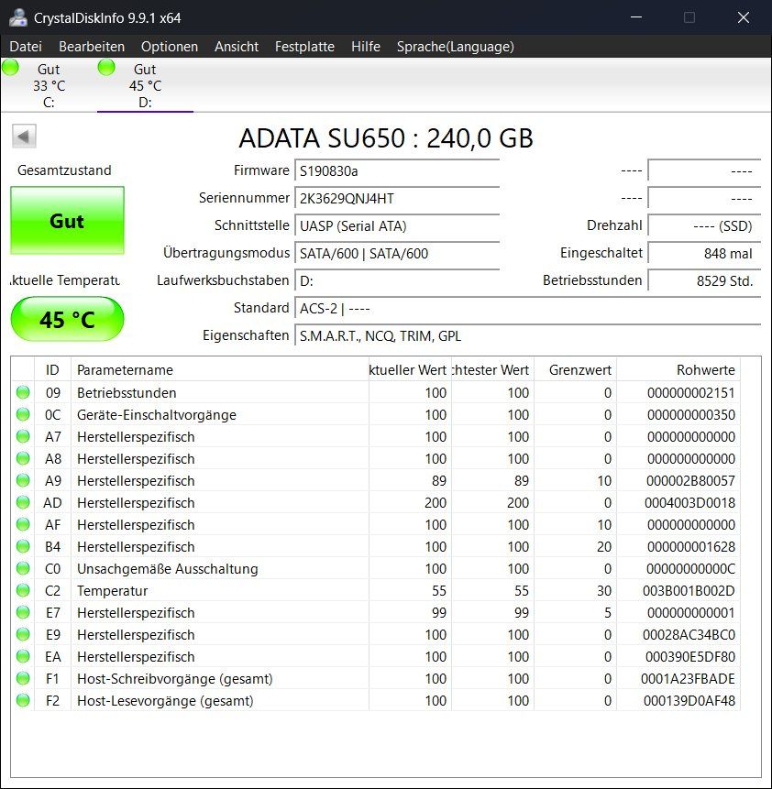Screen dimensions: 772x789
Task: Click the Eigenschaften field S.M.A.R.T., NCQ, TRIM, GPL
Action: [527, 335]
